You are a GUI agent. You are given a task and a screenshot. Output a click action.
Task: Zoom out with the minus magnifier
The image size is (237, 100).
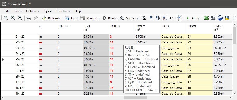coord(20,18)
